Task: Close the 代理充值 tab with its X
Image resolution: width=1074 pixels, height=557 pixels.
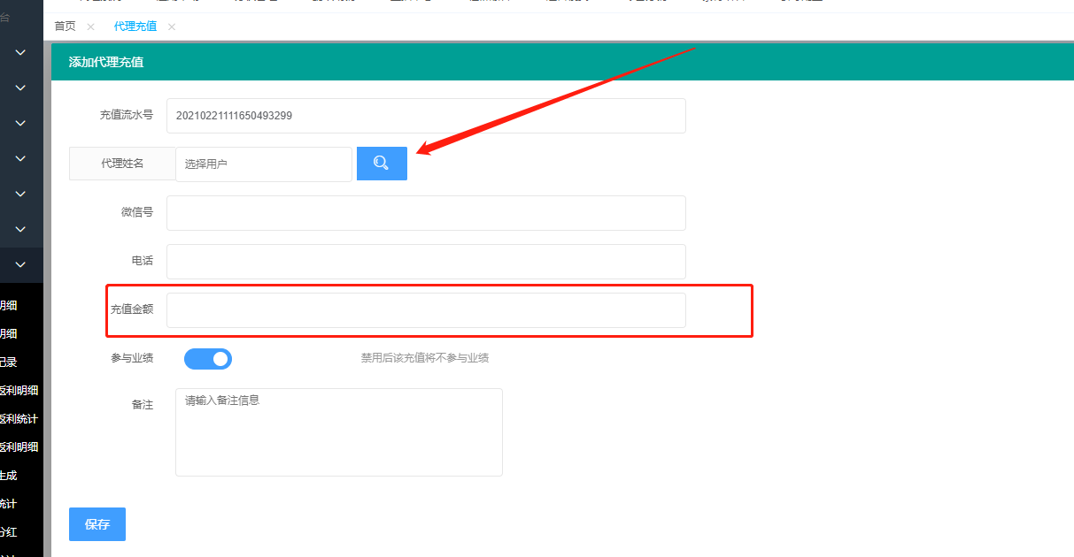Action: [172, 27]
